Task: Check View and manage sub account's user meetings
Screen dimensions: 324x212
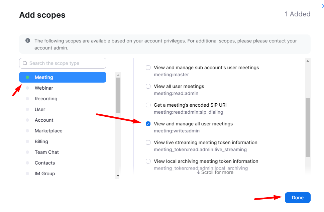Action: (x=148, y=68)
